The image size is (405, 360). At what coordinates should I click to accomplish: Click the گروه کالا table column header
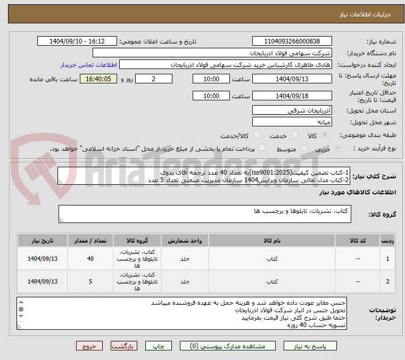137,241
